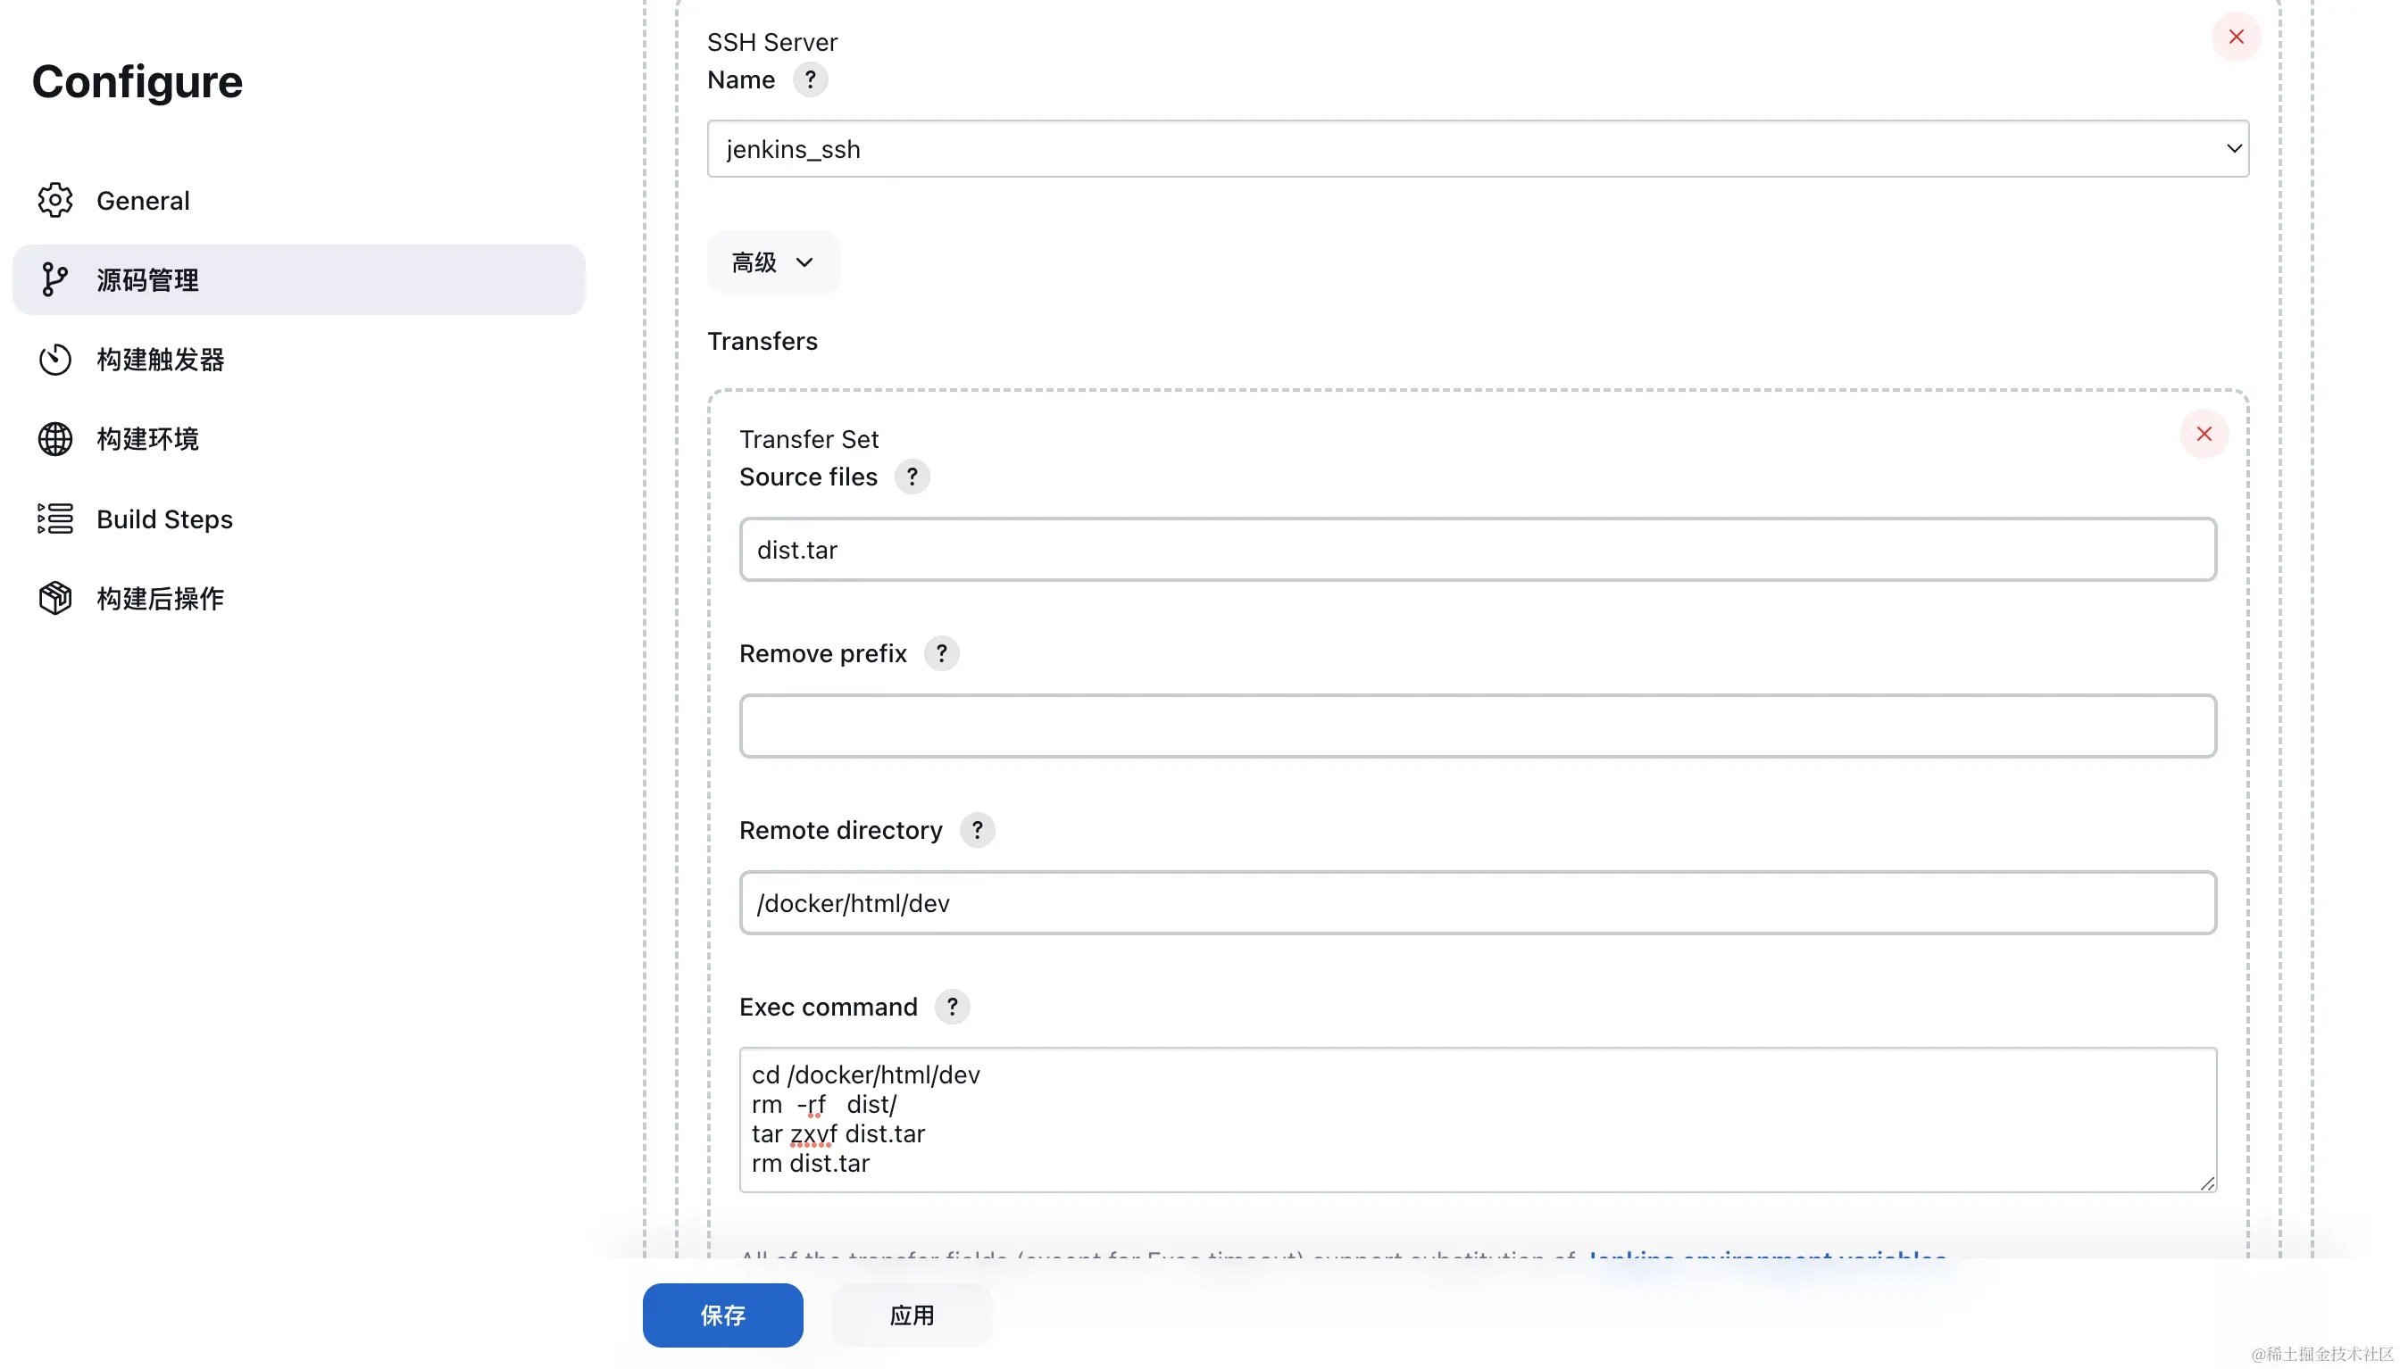The width and height of the screenshot is (2400, 1369).
Task: Remove the Transfer Set block
Action: click(x=2204, y=434)
